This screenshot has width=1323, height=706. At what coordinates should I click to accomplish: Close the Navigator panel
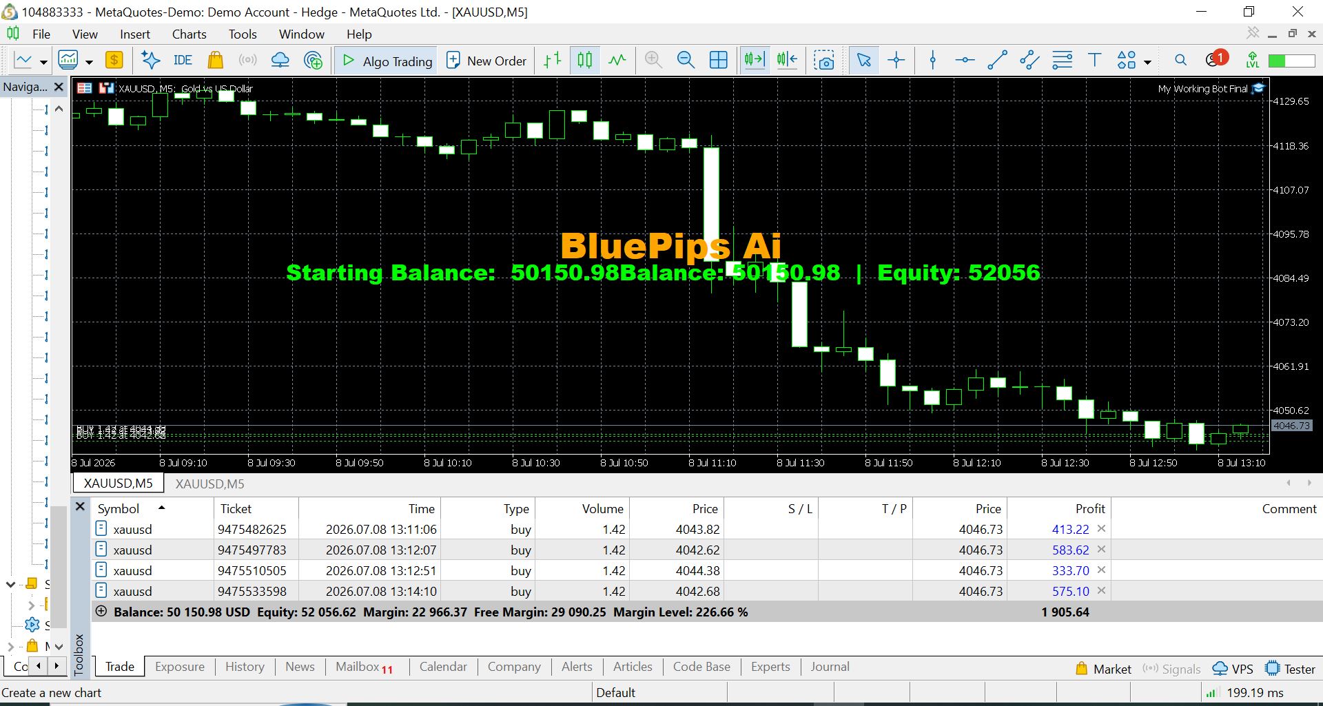pyautogui.click(x=59, y=87)
